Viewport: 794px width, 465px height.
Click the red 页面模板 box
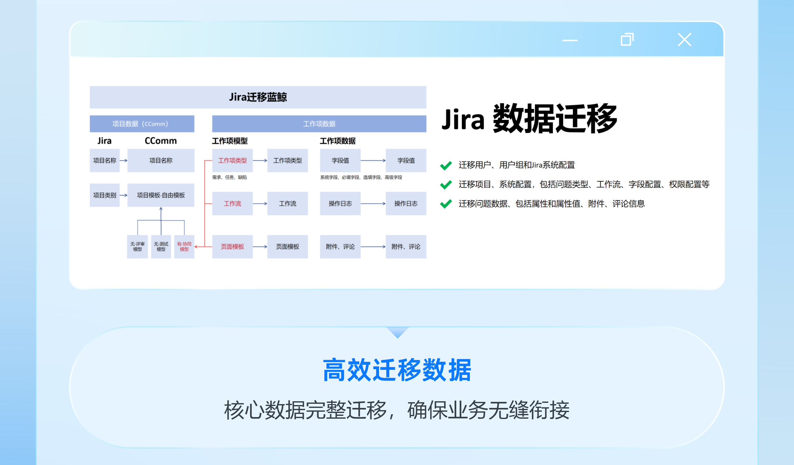pyautogui.click(x=232, y=247)
